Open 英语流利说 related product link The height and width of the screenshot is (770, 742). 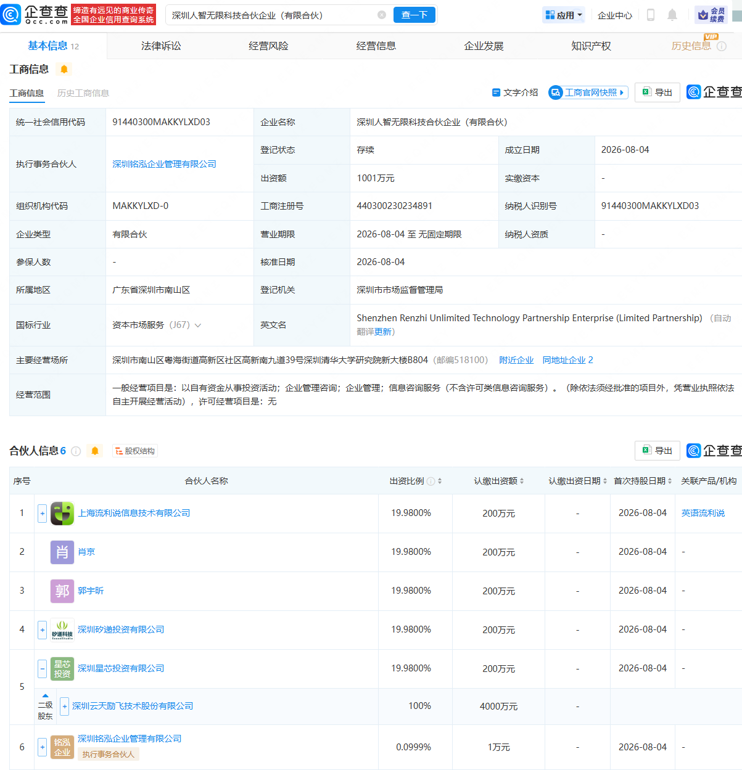(x=703, y=513)
